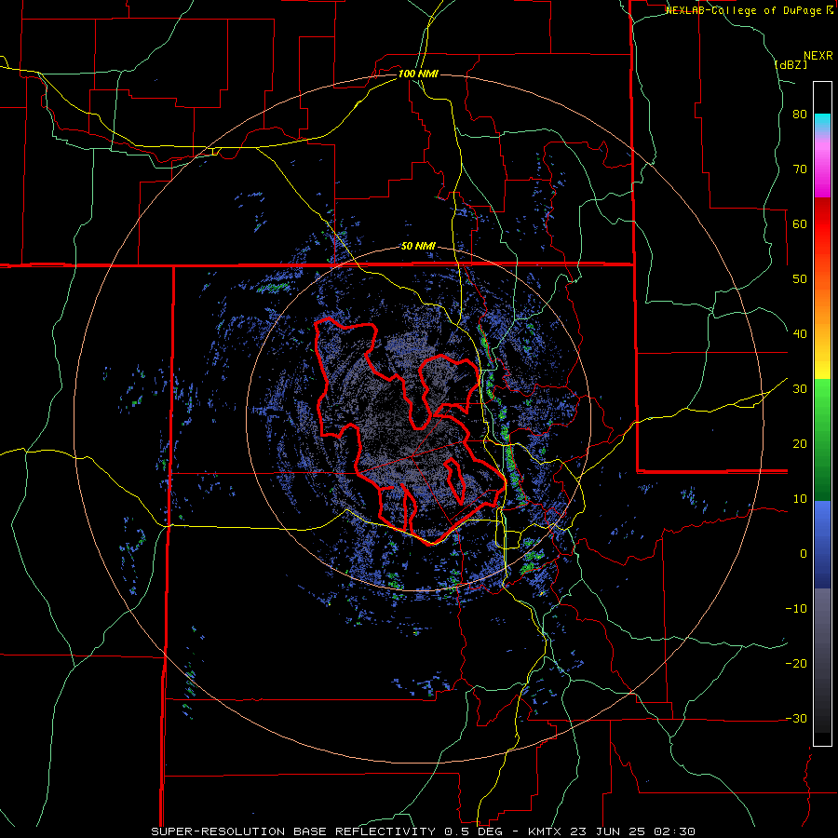Viewport: 838px width, 838px height.
Task: Click the "50 NMI" range ring label
Action: [x=418, y=247]
